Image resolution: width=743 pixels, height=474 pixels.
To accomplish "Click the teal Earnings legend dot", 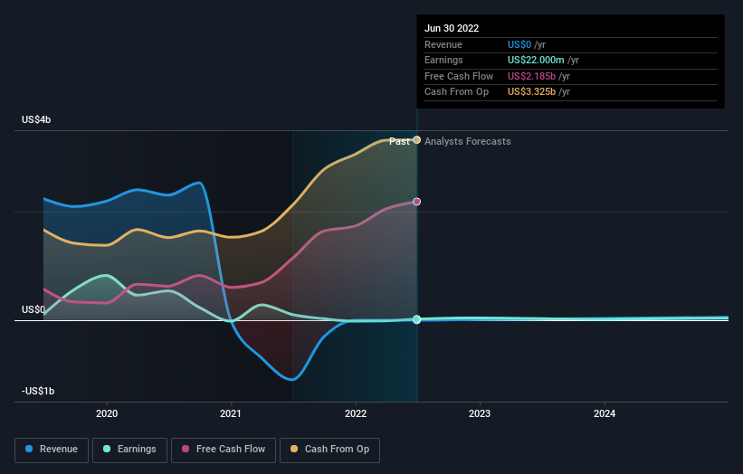I will (x=107, y=449).
